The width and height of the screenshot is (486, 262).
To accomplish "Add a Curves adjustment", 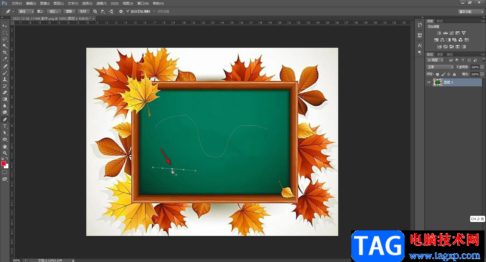I will (452, 33).
